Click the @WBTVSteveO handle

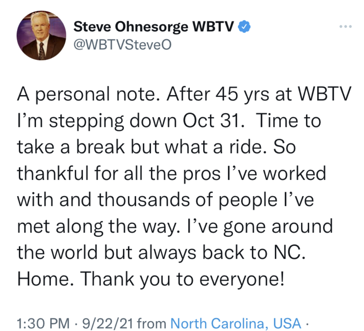[x=123, y=44]
